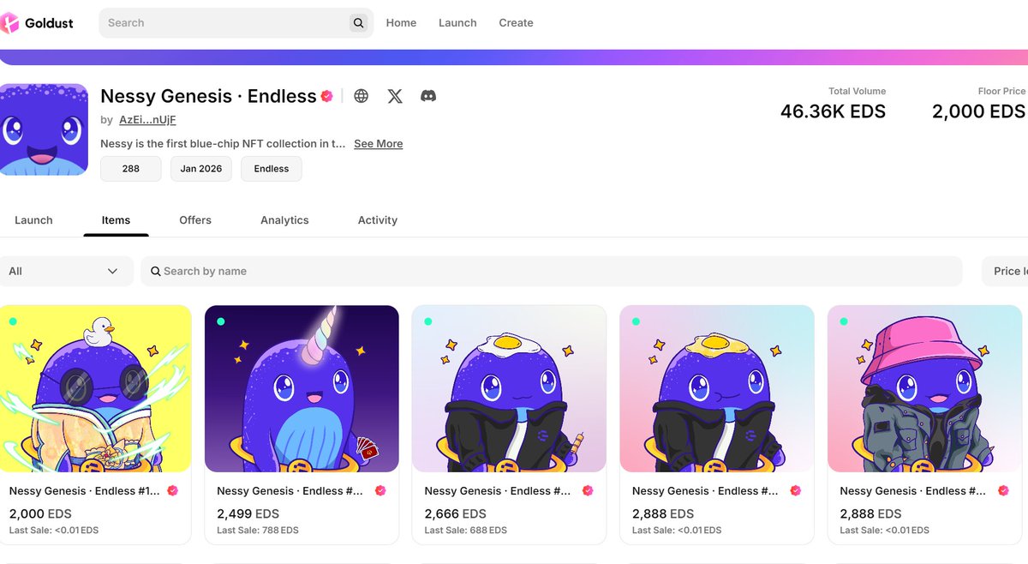Switch to the Analytics tab
This screenshot has width=1028, height=564.
pyautogui.click(x=284, y=220)
